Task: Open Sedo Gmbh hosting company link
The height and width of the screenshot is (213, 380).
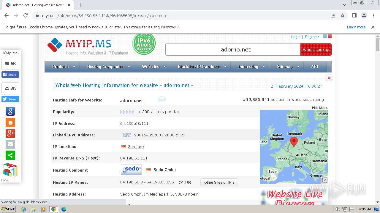Action: pyautogui.click(x=164, y=170)
